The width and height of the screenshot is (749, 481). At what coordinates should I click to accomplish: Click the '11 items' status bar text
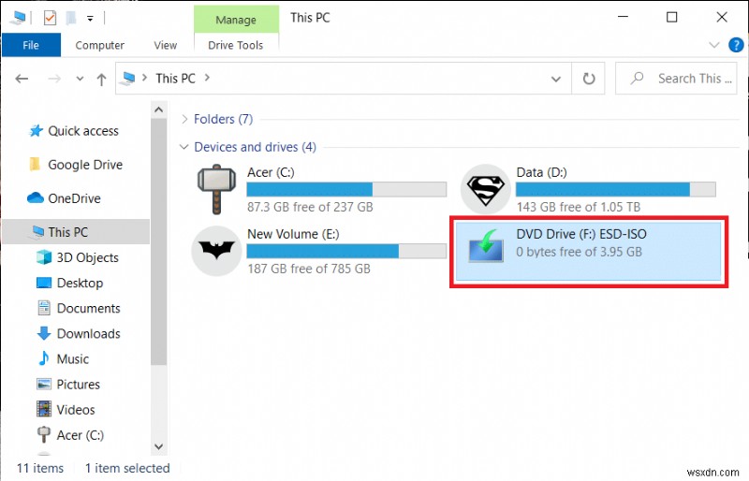click(40, 468)
